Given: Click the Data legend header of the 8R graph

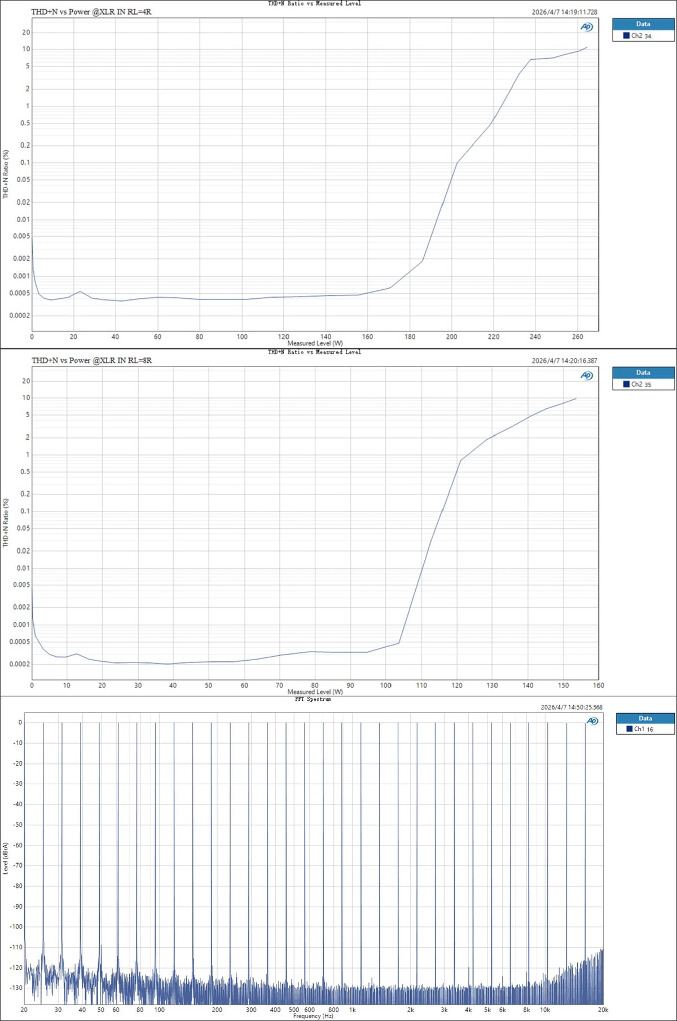Looking at the screenshot, I should (643, 373).
